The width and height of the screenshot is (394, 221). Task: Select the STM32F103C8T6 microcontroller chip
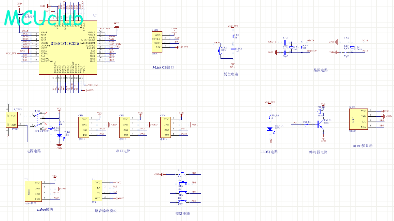[x=68, y=48]
